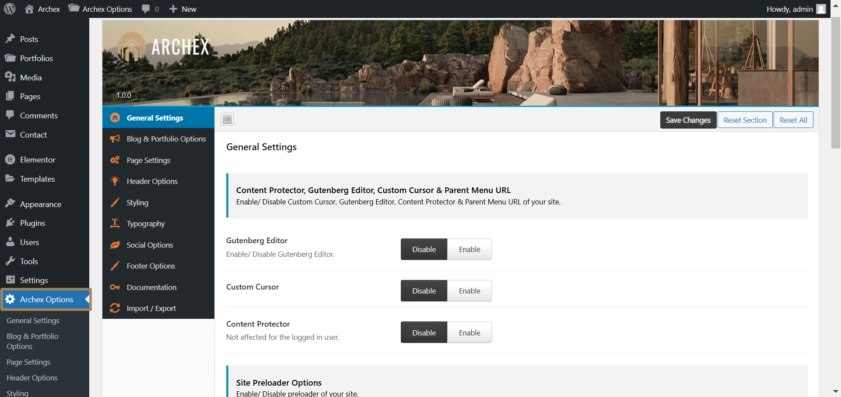
Task: Click New in the admin bar
Action: tap(182, 9)
